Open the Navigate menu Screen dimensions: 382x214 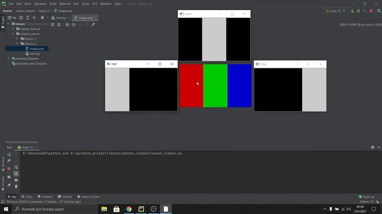coord(40,4)
